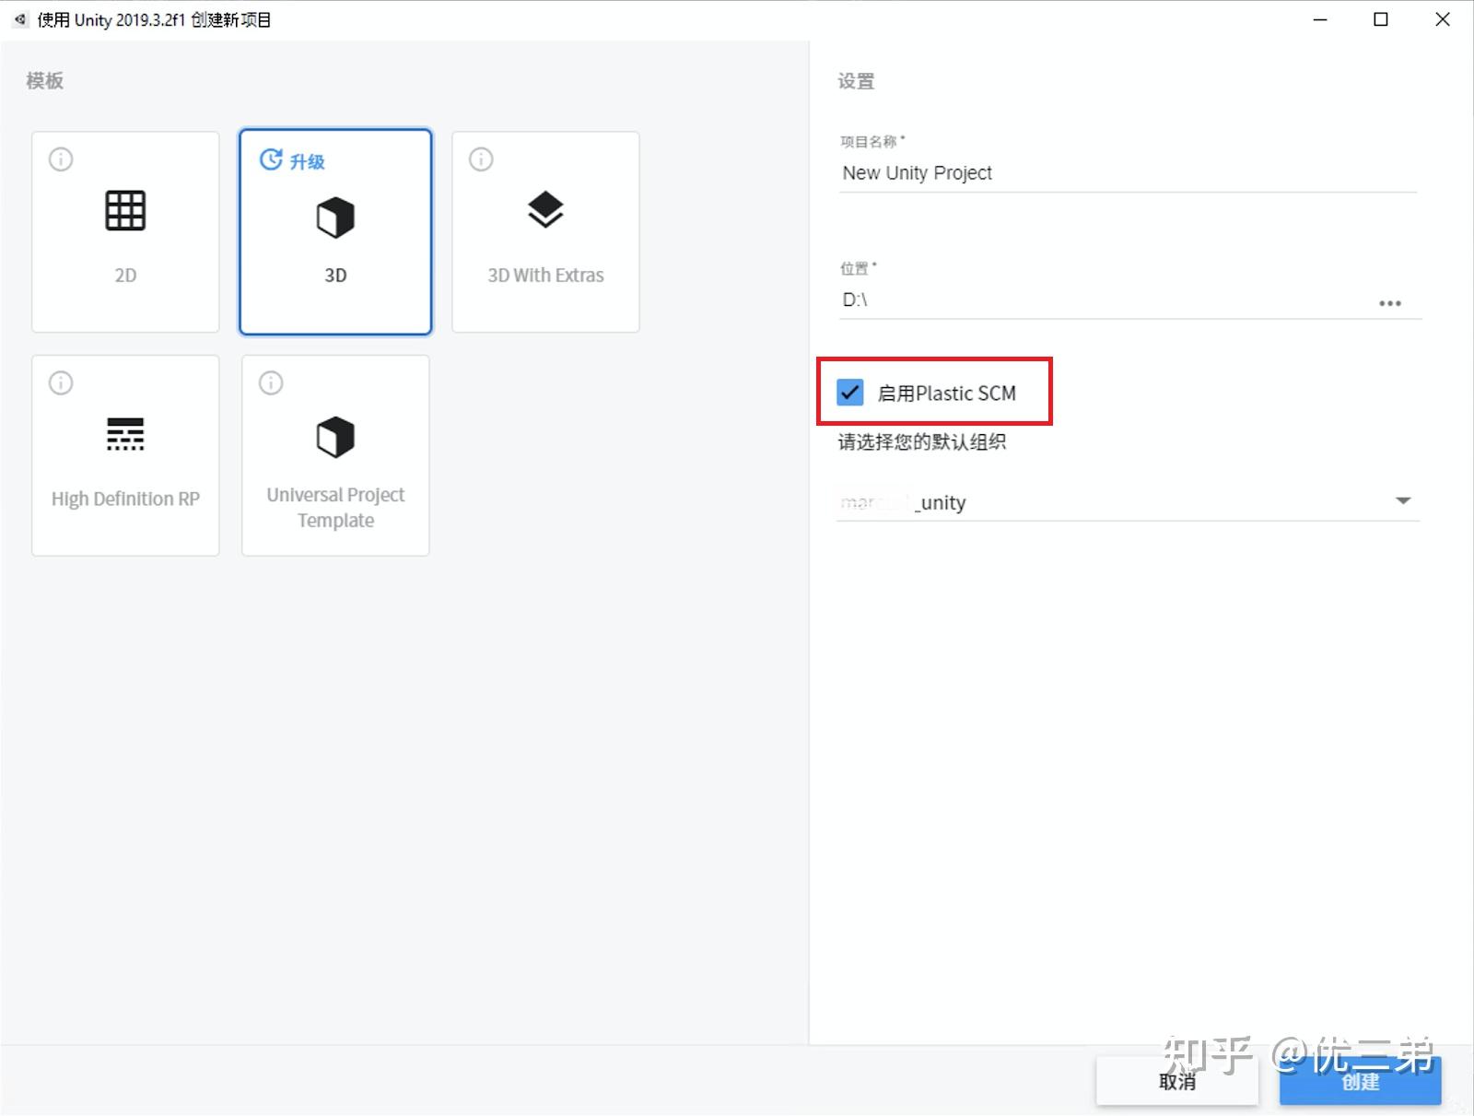Browse location with the three-dot button
1474x1116 pixels.
[x=1390, y=303]
